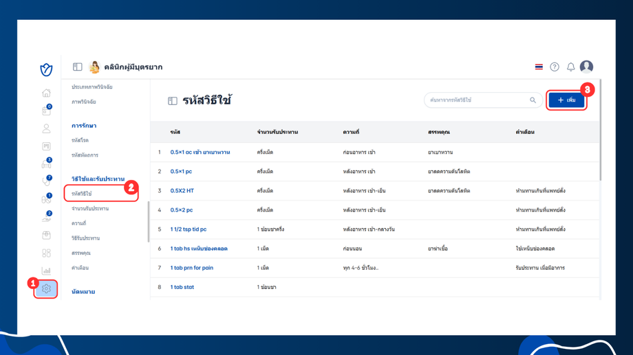Select จำนวนรับประทาน in settings menu
Screen dimensions: 633x355
(x=90, y=209)
